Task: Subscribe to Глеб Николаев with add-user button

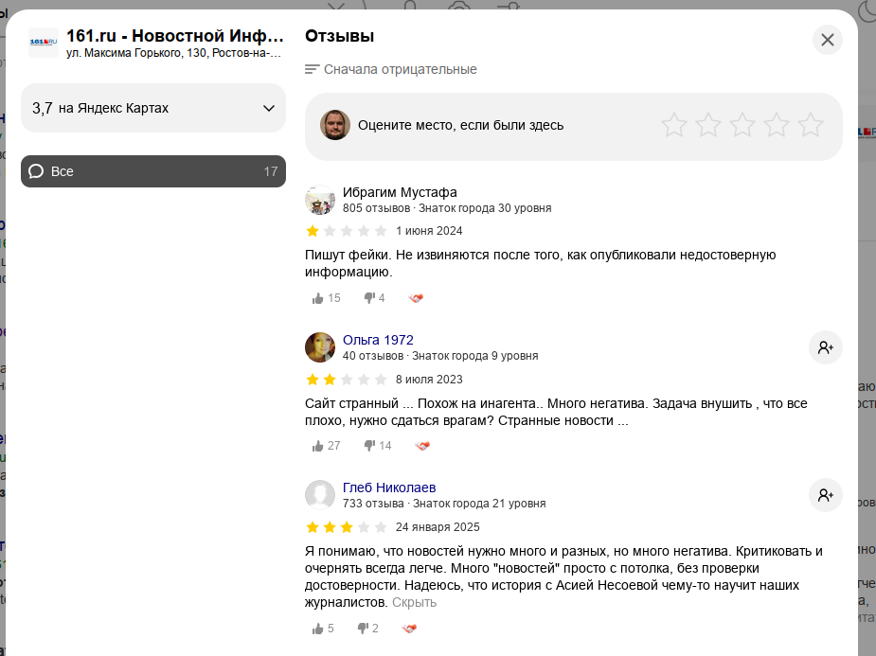Action: [825, 495]
